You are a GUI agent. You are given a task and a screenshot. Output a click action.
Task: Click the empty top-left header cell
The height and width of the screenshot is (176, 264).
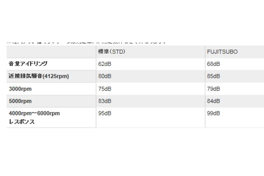click(51, 52)
